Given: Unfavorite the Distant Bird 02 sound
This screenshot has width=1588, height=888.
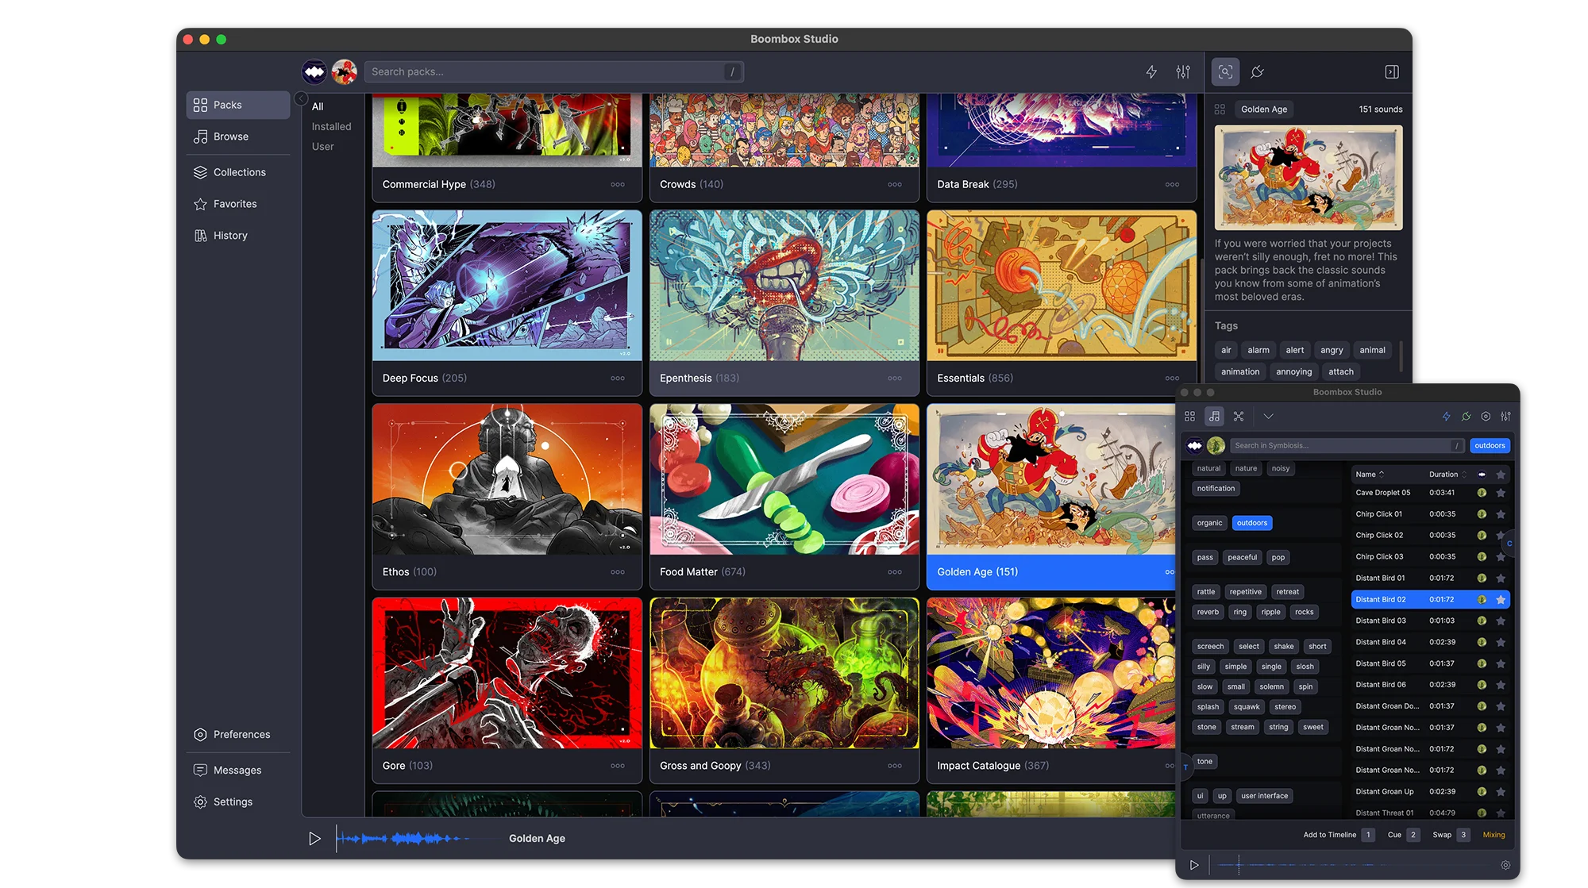Looking at the screenshot, I should coord(1501,600).
